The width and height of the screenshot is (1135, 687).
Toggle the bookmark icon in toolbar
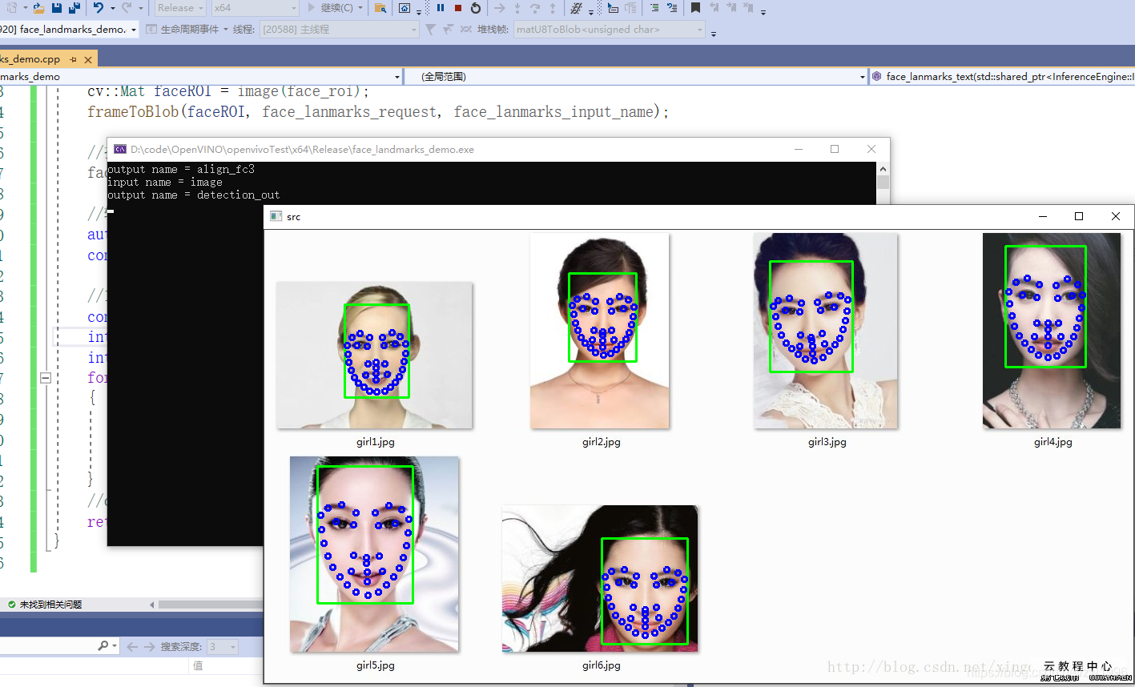coord(695,8)
